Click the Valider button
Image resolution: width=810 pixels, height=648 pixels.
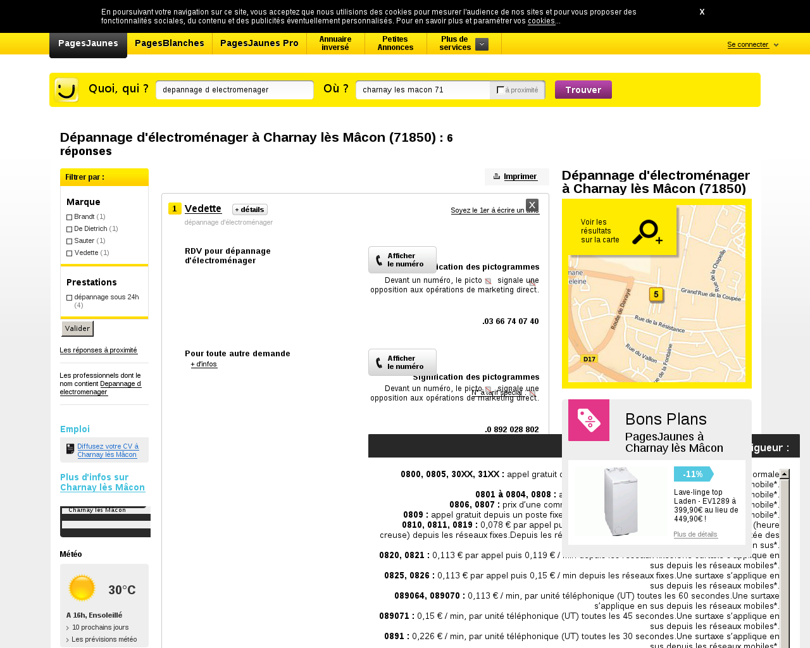point(77,328)
